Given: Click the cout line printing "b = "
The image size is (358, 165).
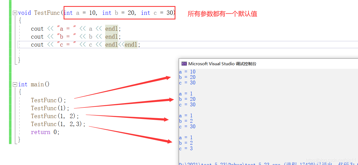Looking at the screenshot, I should 76,37.
